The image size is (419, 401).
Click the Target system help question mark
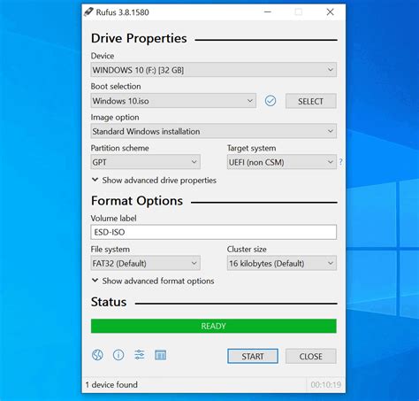[340, 162]
